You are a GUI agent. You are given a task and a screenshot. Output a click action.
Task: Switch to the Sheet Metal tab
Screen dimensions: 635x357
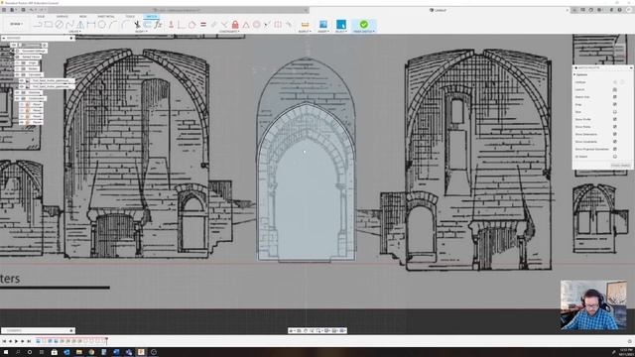106,17
